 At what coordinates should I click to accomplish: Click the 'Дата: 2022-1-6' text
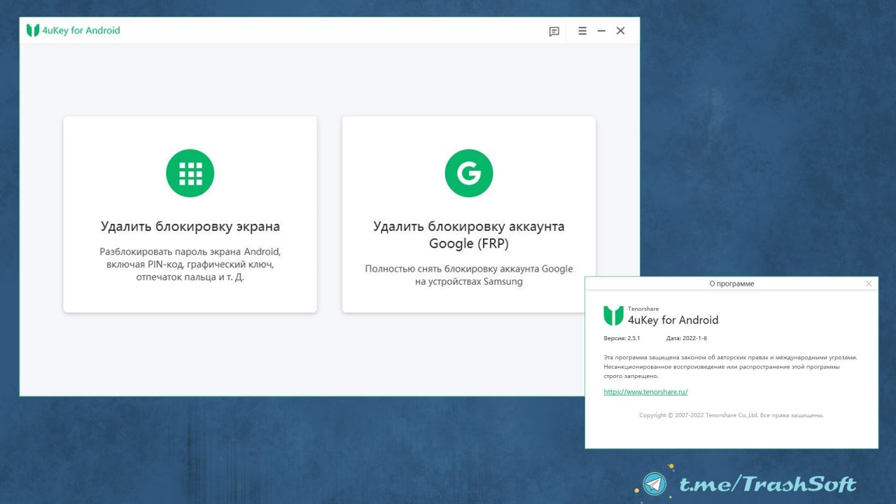point(687,338)
